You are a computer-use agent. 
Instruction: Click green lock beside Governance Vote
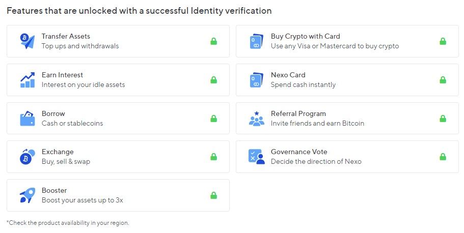pos(443,157)
